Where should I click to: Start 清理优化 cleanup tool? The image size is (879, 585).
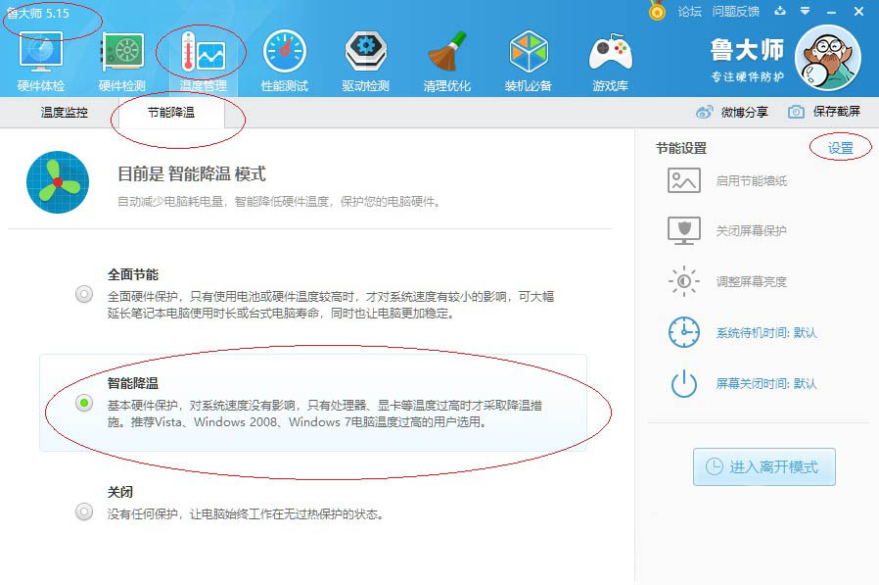pyautogui.click(x=446, y=59)
